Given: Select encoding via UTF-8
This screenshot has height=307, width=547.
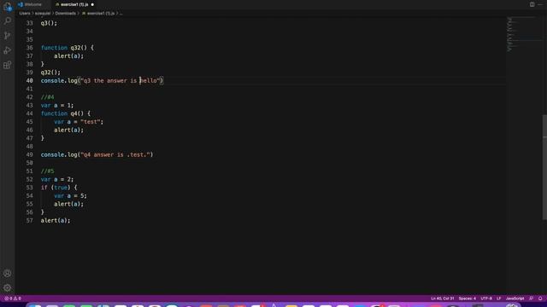Looking at the screenshot, I should tap(486, 298).
